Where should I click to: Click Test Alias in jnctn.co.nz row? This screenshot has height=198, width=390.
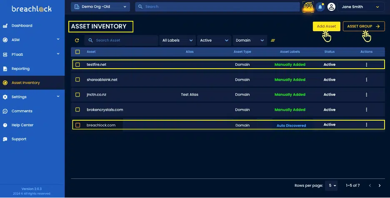190,95
